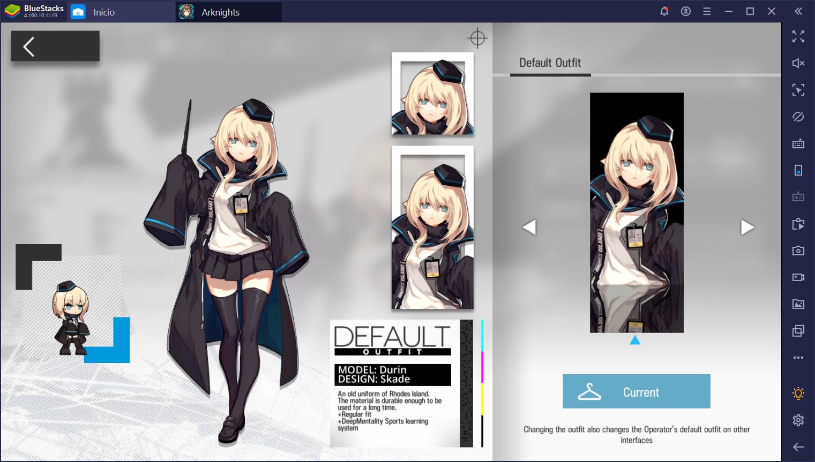Open multi-instance manager icon
This screenshot has width=815, height=462.
[798, 331]
